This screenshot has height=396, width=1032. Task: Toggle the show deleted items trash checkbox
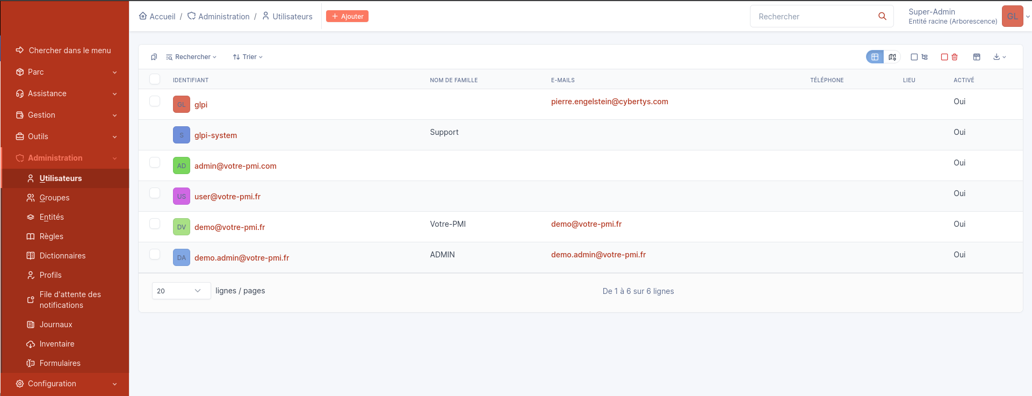(x=949, y=57)
